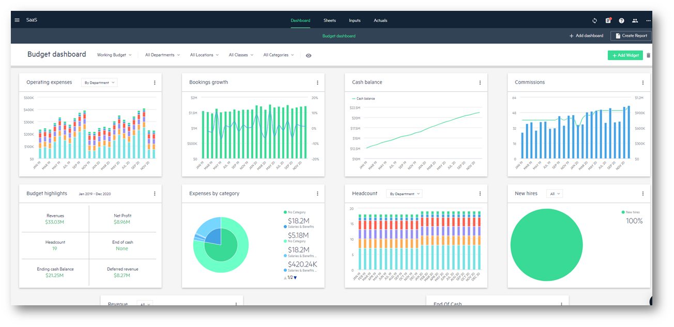Toggle the eye visibility icon beside filters

click(x=309, y=55)
